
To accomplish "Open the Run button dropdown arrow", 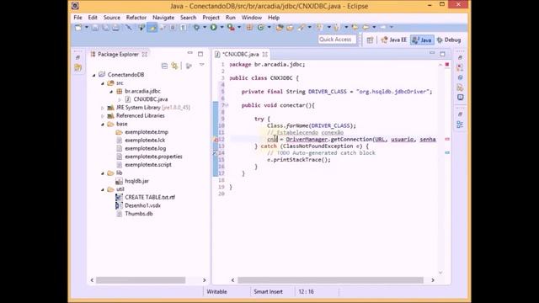I will pyautogui.click(x=221, y=27).
